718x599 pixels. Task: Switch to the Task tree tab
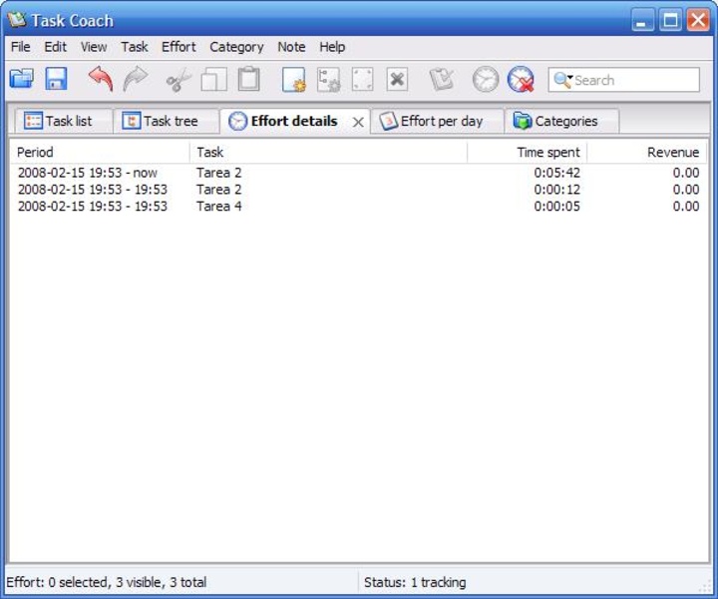160,121
